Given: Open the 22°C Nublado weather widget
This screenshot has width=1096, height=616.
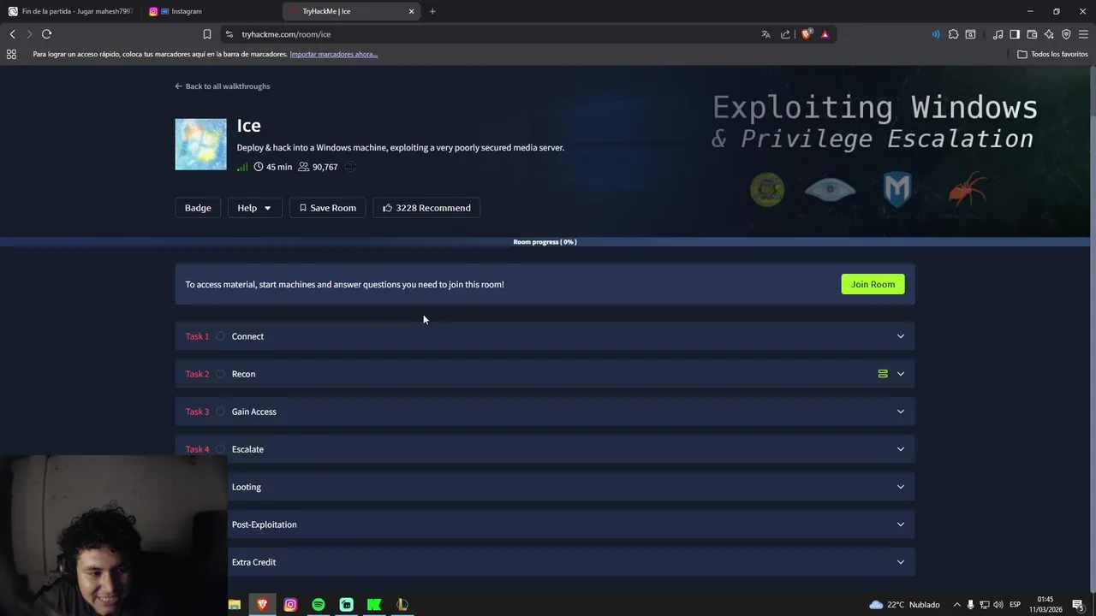Looking at the screenshot, I should pos(904,604).
